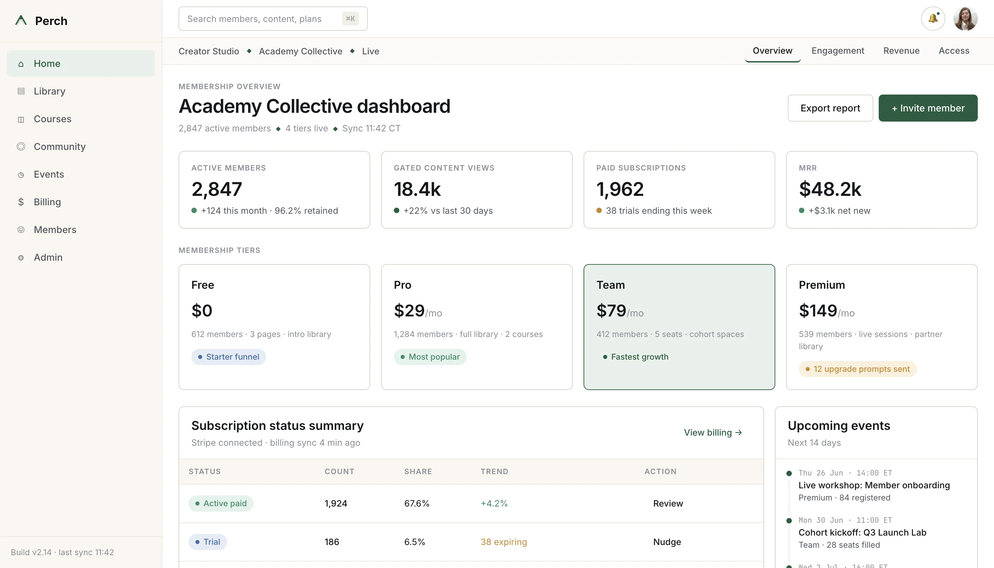Open notifications bell

[x=933, y=18]
